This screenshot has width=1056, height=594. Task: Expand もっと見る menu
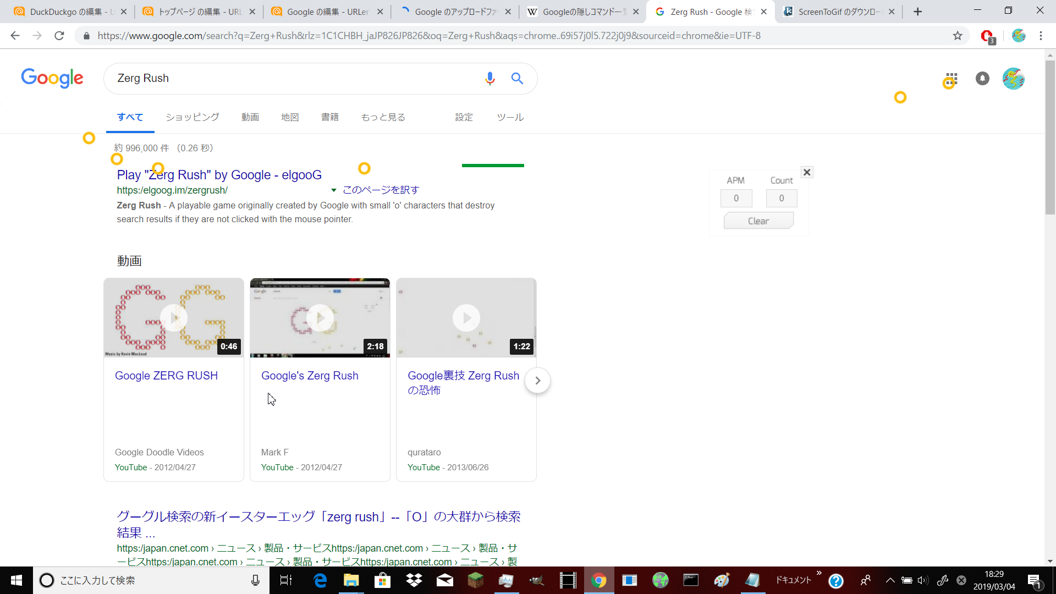point(383,117)
